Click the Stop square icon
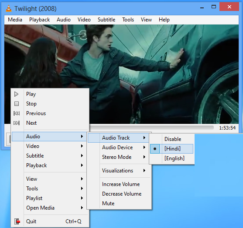The height and width of the screenshot is (228, 243). 17,104
